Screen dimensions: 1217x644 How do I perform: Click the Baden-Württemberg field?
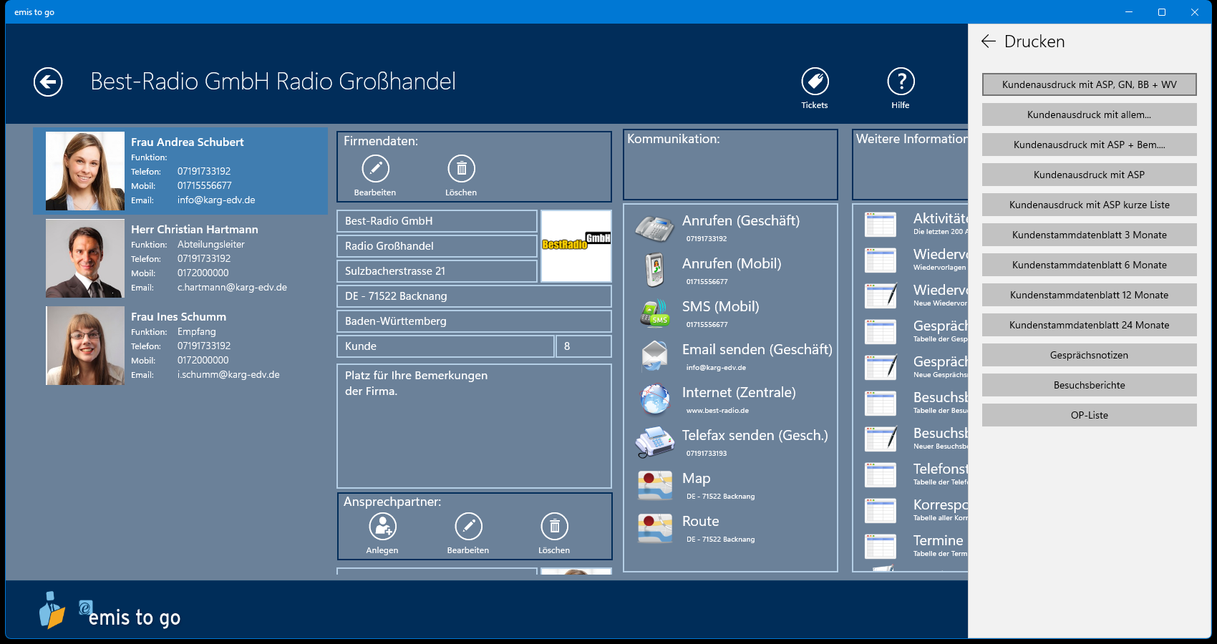click(x=474, y=321)
